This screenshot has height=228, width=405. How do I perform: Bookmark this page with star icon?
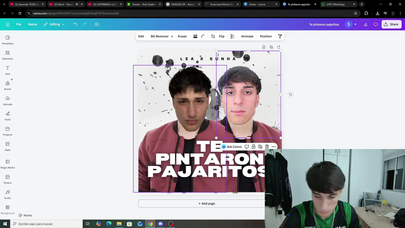coord(356,13)
